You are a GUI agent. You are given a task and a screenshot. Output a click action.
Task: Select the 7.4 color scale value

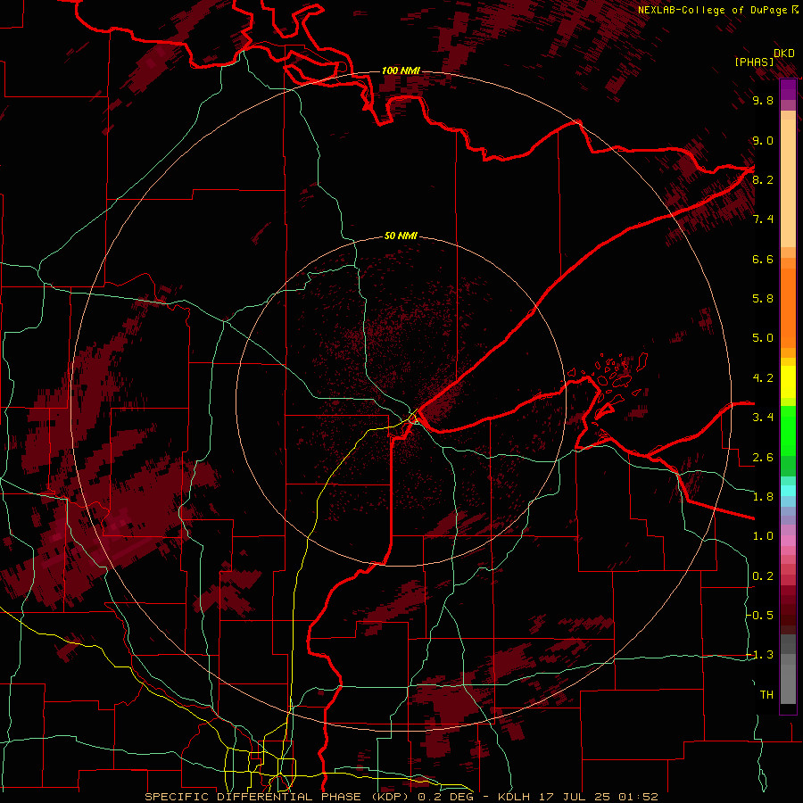pos(763,219)
